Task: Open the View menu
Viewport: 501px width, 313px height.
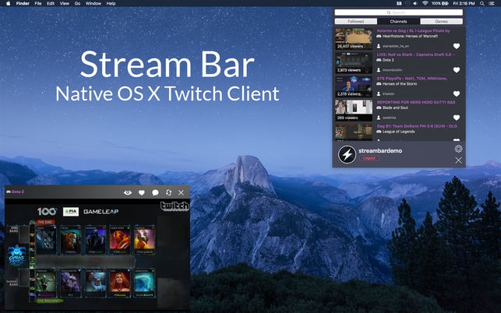Action: pyautogui.click(x=64, y=4)
